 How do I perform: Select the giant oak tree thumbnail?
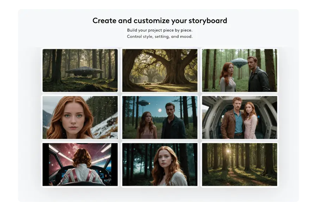coord(160,70)
